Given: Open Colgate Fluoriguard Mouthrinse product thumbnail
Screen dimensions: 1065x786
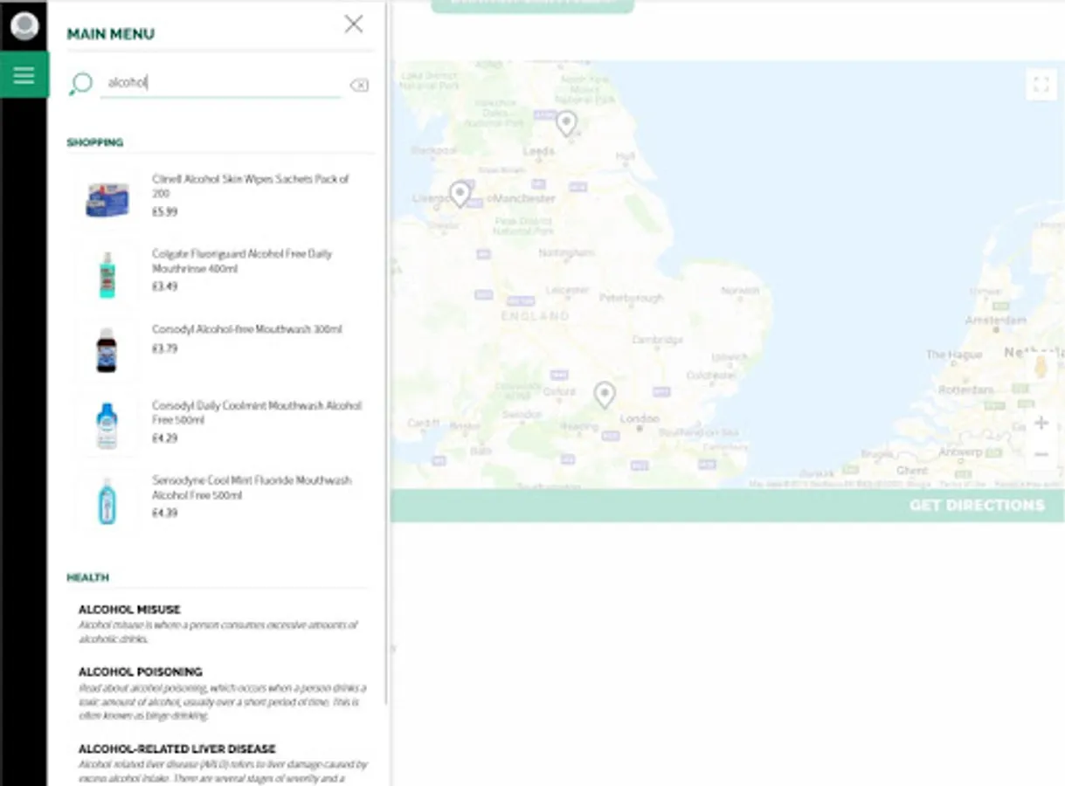Looking at the screenshot, I should [x=107, y=274].
